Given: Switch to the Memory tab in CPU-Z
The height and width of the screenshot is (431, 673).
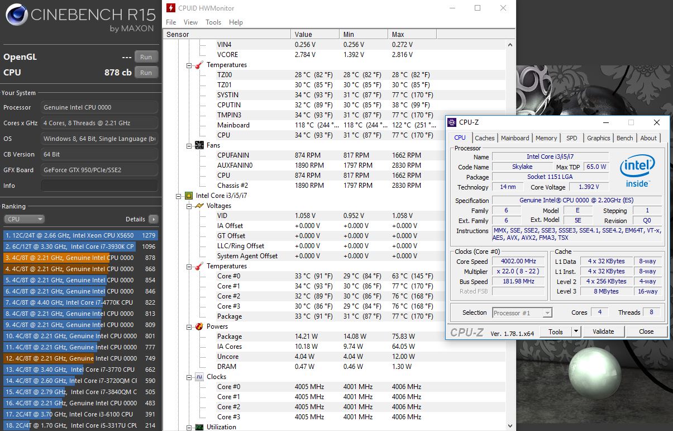Looking at the screenshot, I should 546,138.
